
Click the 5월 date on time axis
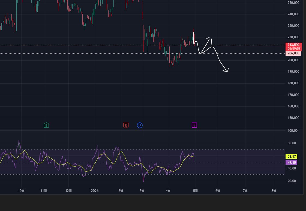[195, 191]
